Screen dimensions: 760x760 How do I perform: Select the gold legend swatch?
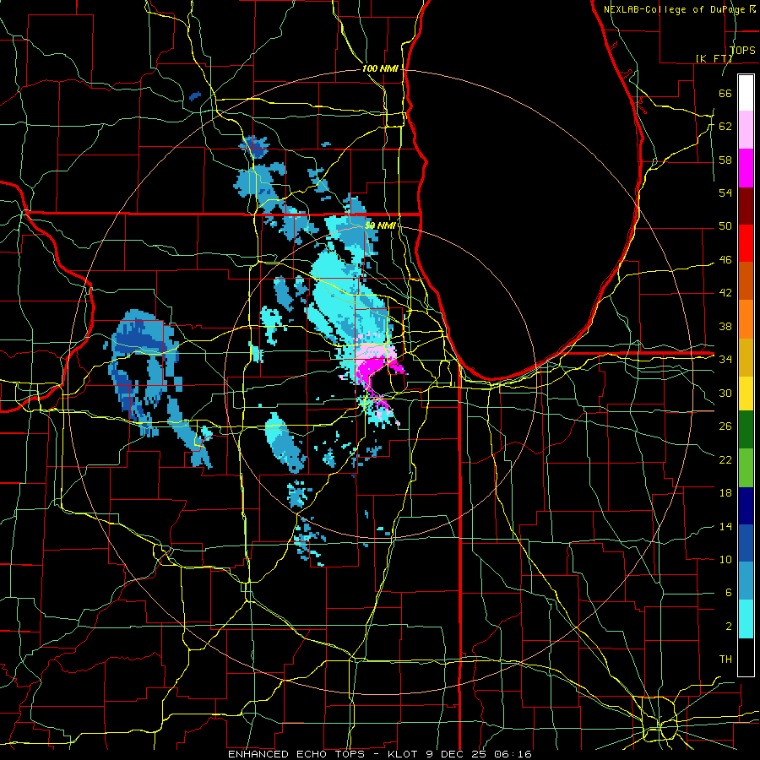(x=746, y=357)
